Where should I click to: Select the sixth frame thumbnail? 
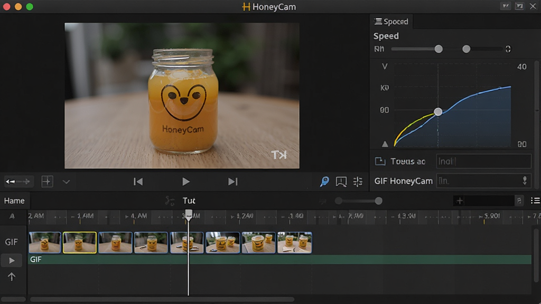pos(222,243)
